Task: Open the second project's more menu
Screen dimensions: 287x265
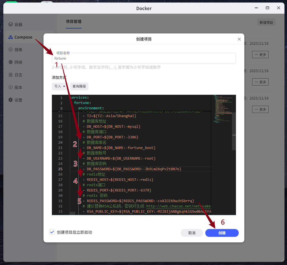Action: point(260,82)
